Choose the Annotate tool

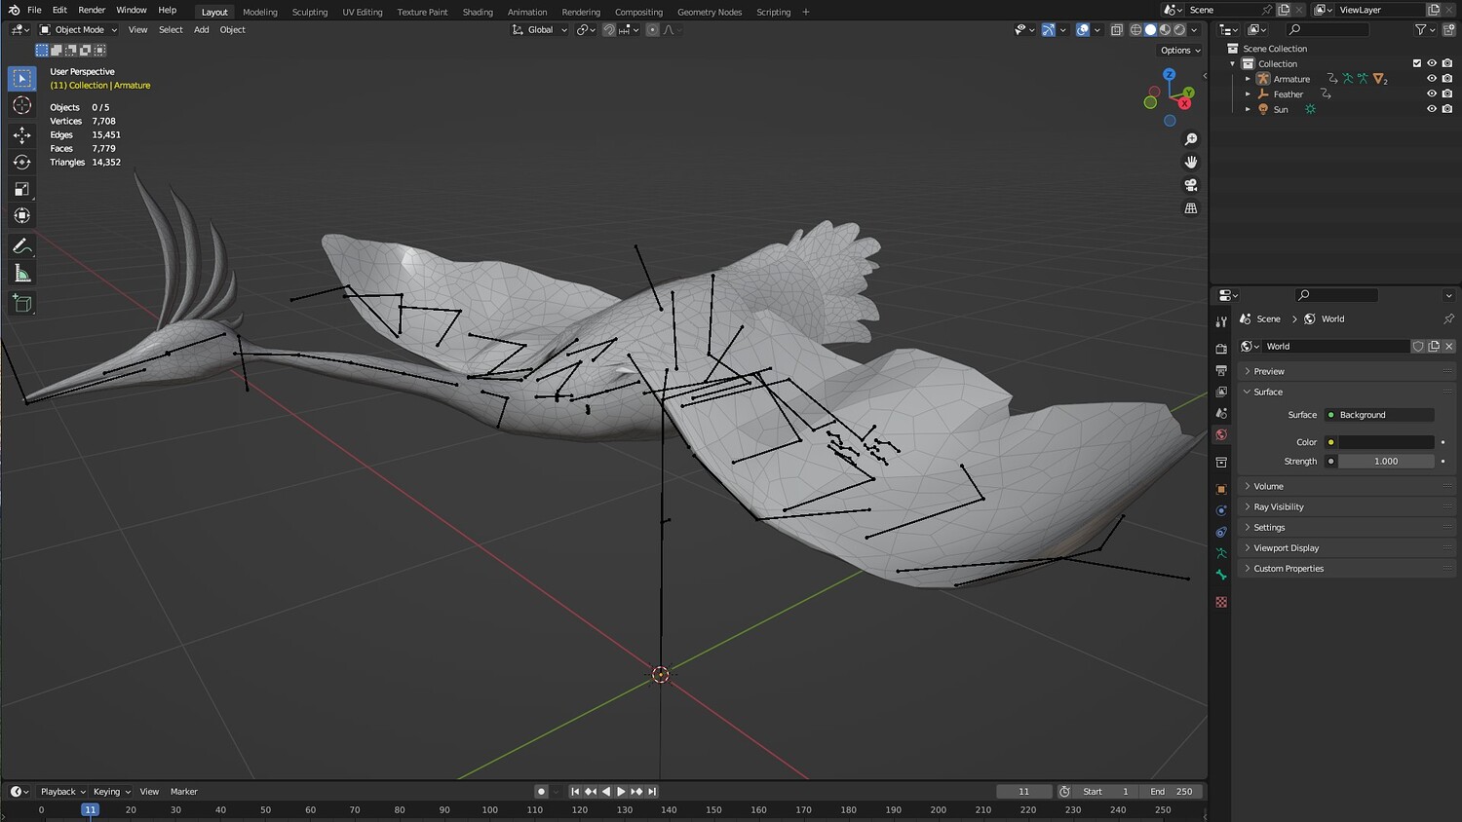[21, 246]
